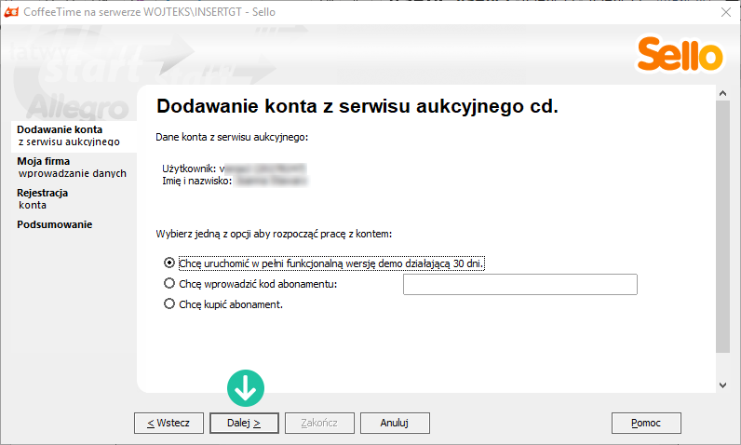The height and width of the screenshot is (445, 741).
Task: Click the vertical scrollbar thumb
Action: [722, 227]
